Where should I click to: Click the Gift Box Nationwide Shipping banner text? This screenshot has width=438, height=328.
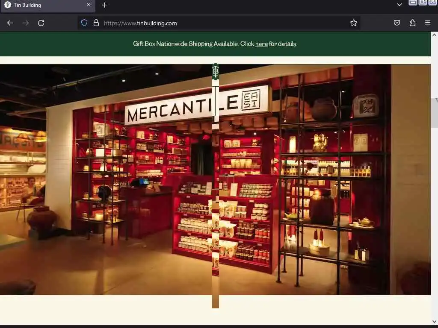tap(215, 44)
